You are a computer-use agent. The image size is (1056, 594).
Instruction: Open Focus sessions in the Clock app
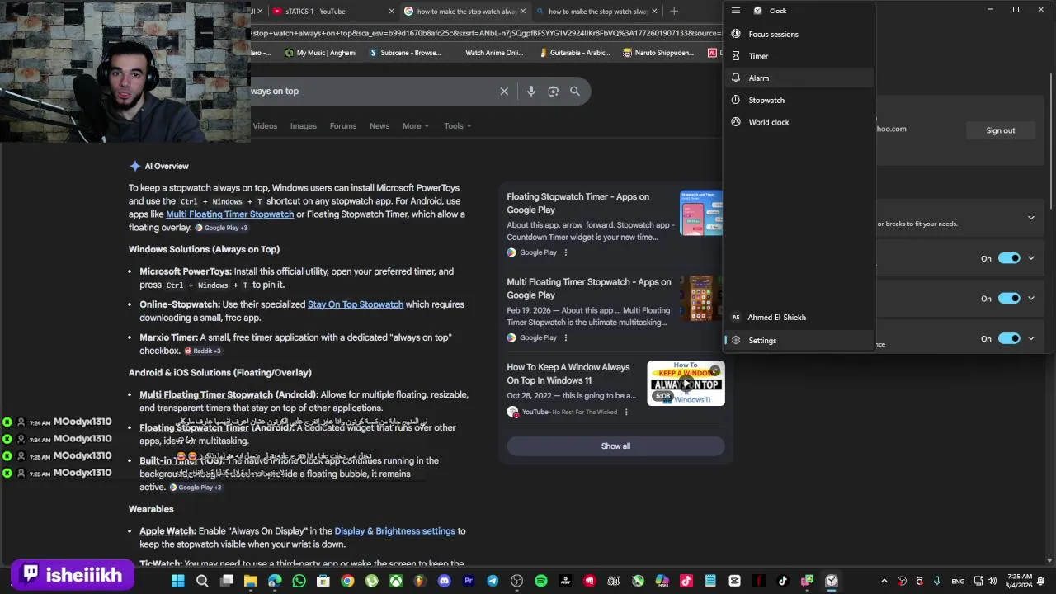(799, 34)
